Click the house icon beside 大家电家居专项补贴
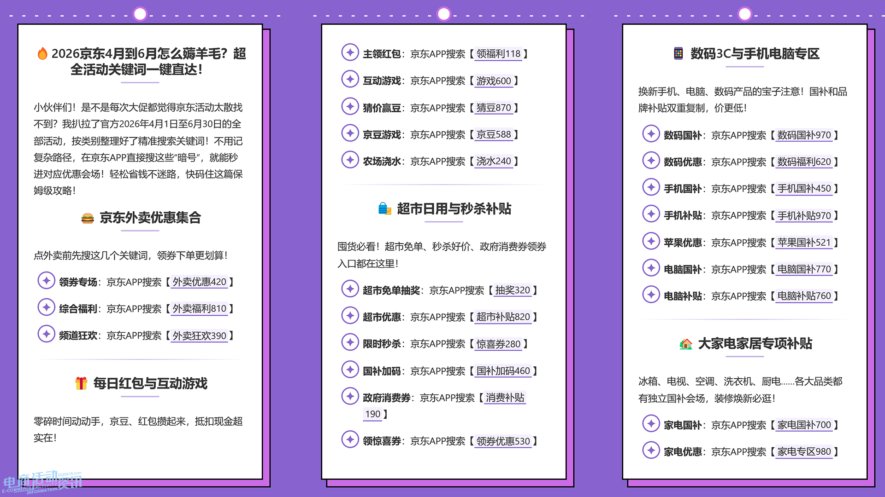The height and width of the screenshot is (497, 885). (686, 344)
